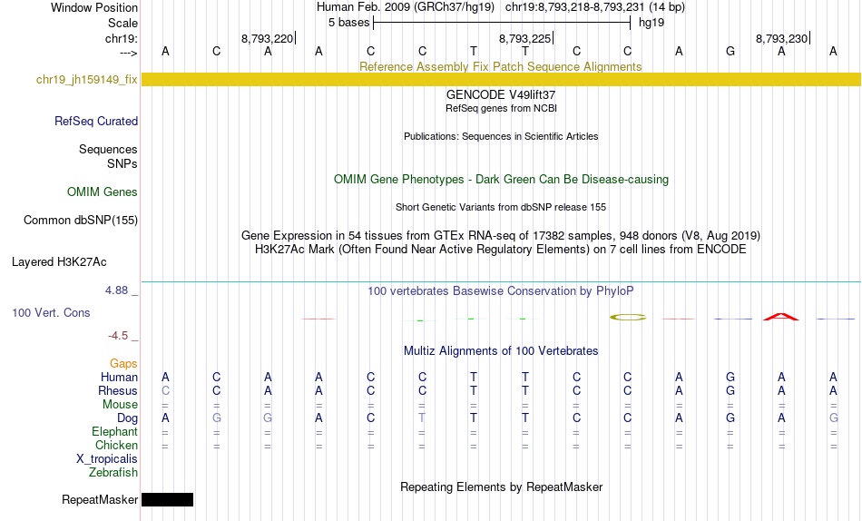
Task: Click the Repeating Elements by RepeatMasker title
Action: point(501,487)
